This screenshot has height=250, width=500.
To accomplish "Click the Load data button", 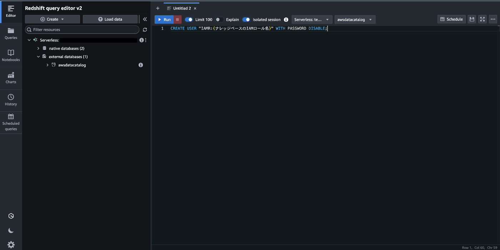I will pyautogui.click(x=110, y=19).
